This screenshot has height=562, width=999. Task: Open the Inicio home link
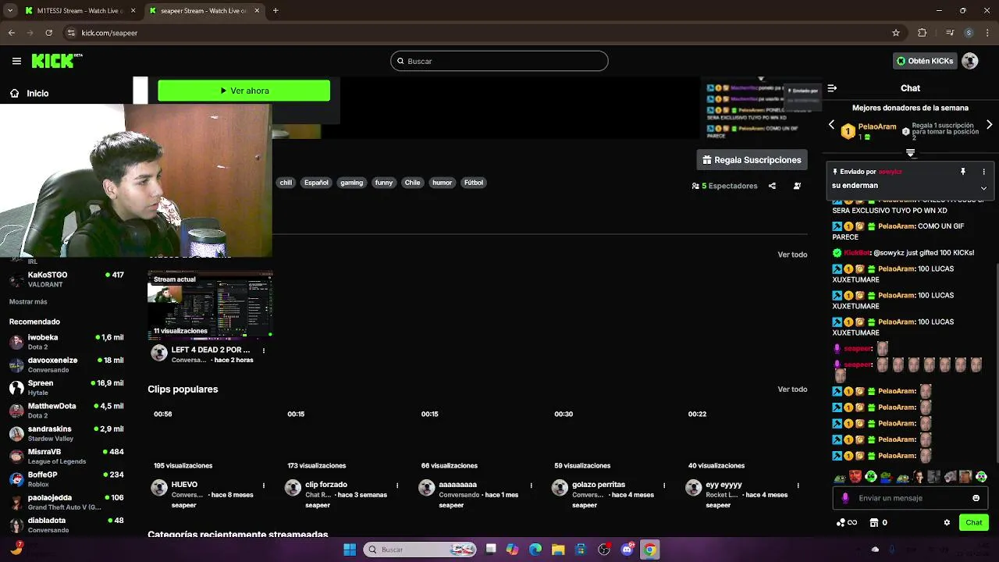tap(29, 93)
